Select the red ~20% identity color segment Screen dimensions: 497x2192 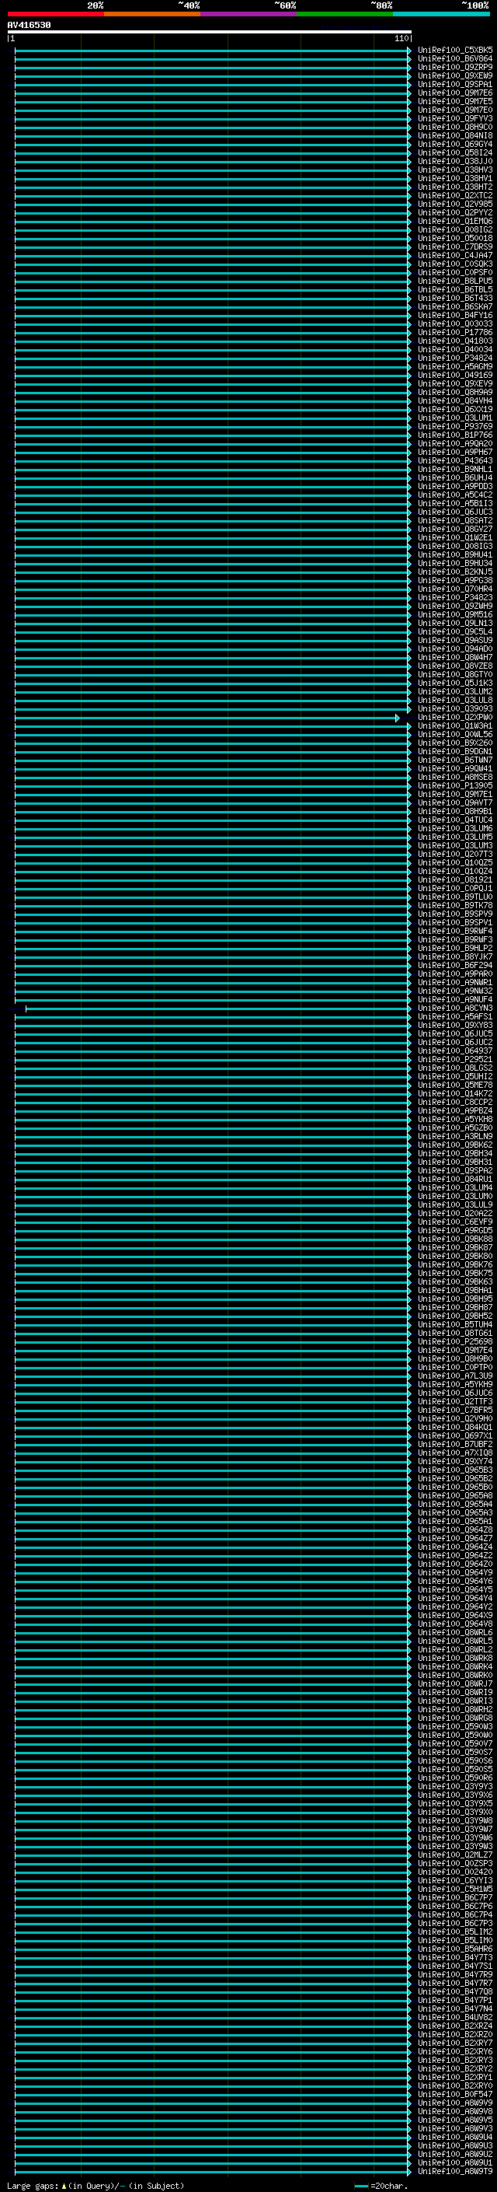tap(56, 14)
